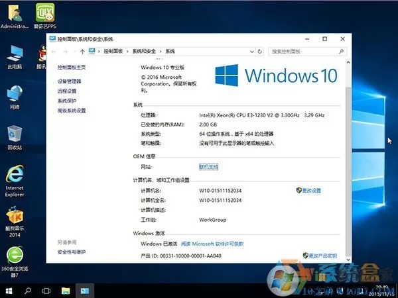Viewport: 398px width, 298px height.
Task: Select the 酷我音乐 2014 icon
Action: click(x=15, y=222)
